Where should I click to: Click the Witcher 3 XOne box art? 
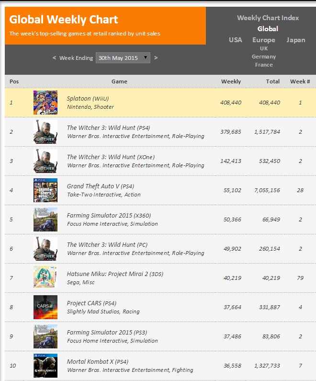pos(45,161)
